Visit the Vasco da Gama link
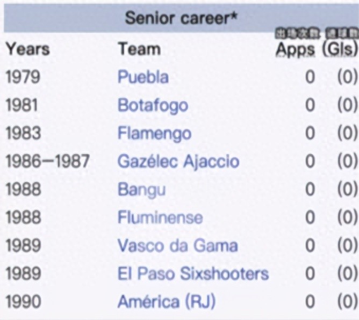 (x=177, y=245)
